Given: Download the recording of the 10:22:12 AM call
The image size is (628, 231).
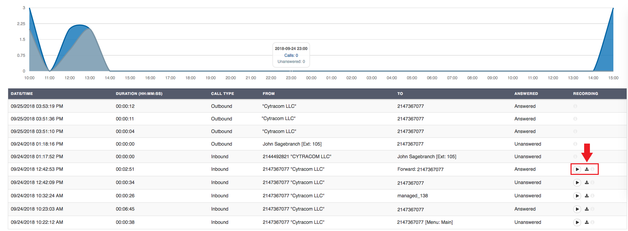Looking at the screenshot, I should pos(587,222).
